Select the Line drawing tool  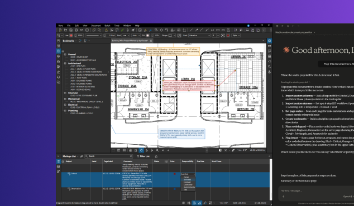[x=191, y=30]
